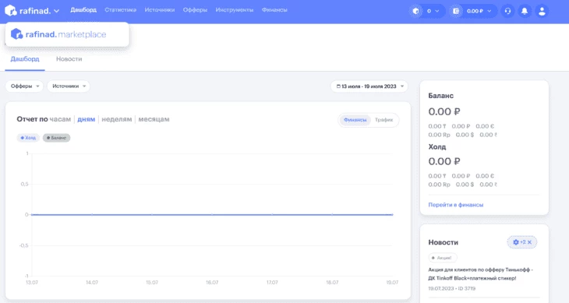The height and width of the screenshot is (303, 569).
Task: Open notifications bell icon
Action: pyautogui.click(x=525, y=11)
